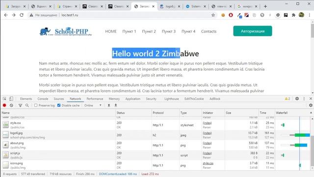The height and width of the screenshot is (177, 314).
Task: Close the active browser tab
Action: (x=153, y=6)
